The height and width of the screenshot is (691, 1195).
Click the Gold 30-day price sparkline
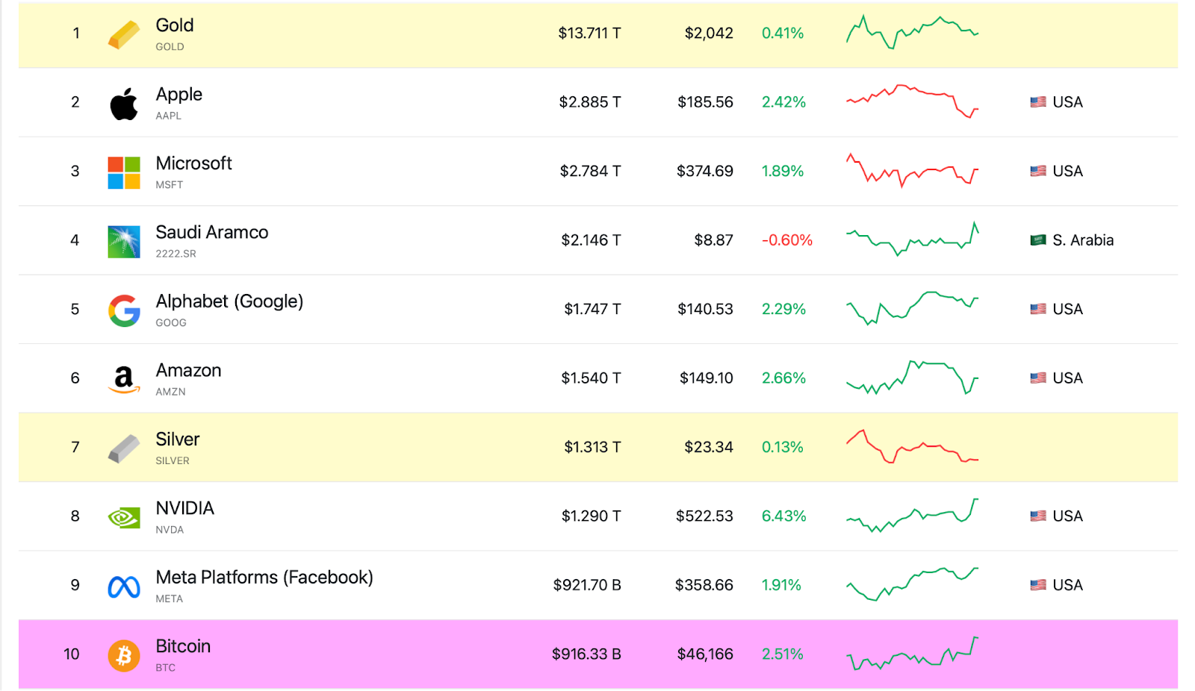912,32
